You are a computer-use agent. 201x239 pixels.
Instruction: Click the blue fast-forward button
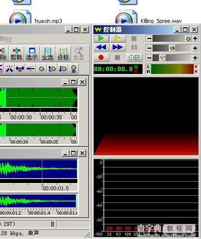pyautogui.click(x=118, y=47)
